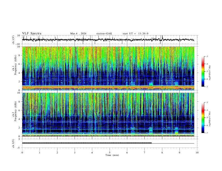
Task: Click the "station=GAK" header label
Action: (x=104, y=34)
